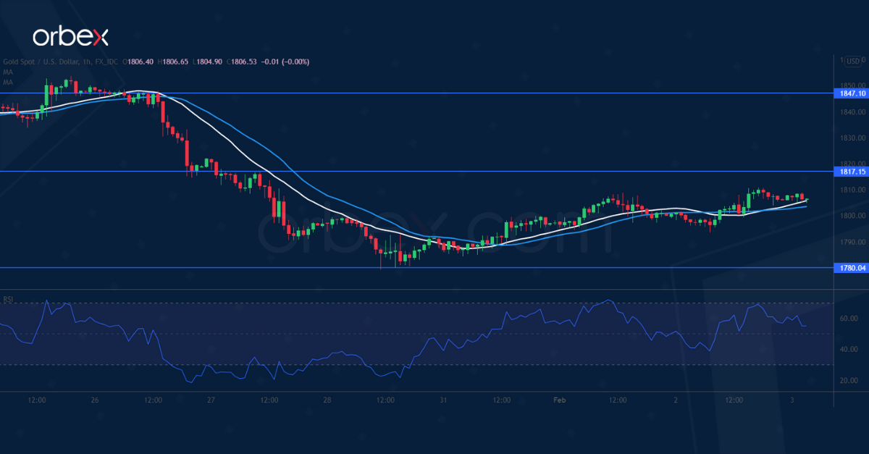Select the 1847.10 price level tag
Viewport: 869px width, 454px height.
tap(849, 93)
